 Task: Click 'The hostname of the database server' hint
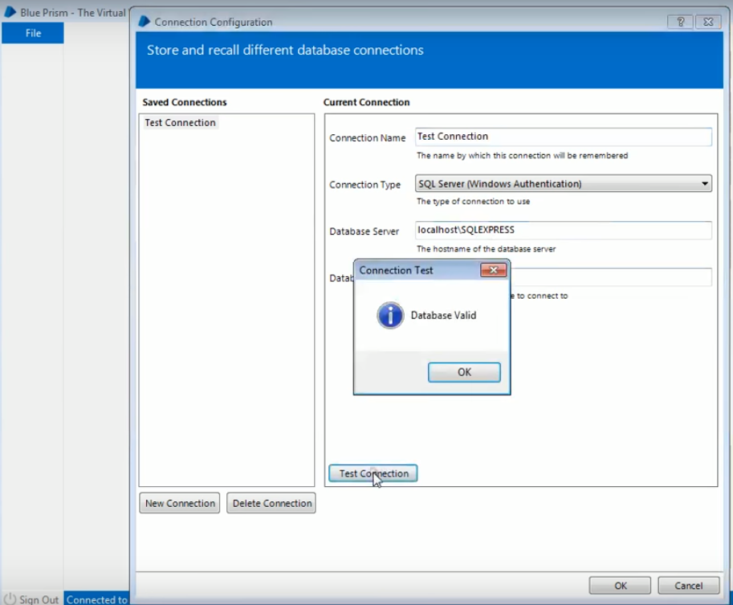[x=487, y=249]
